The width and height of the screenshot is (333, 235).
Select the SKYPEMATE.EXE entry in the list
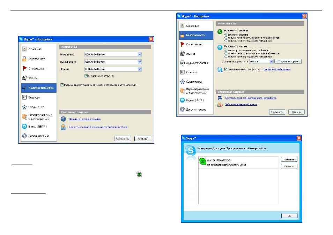[238, 163]
